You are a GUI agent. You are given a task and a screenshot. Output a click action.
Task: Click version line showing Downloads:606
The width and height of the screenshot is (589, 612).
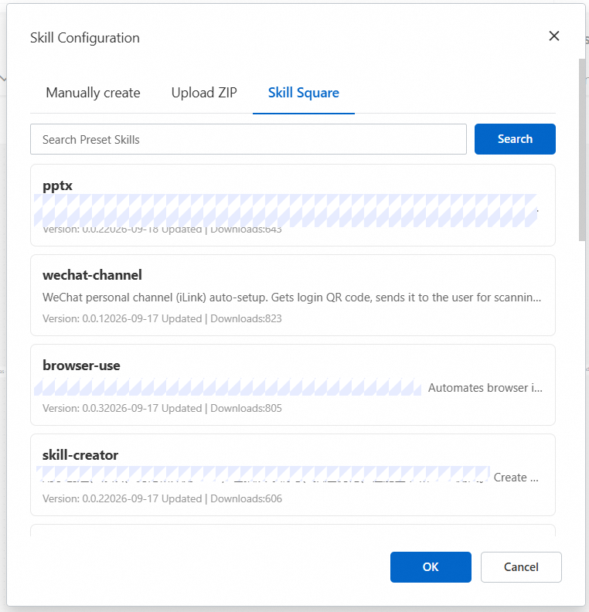[x=162, y=498]
